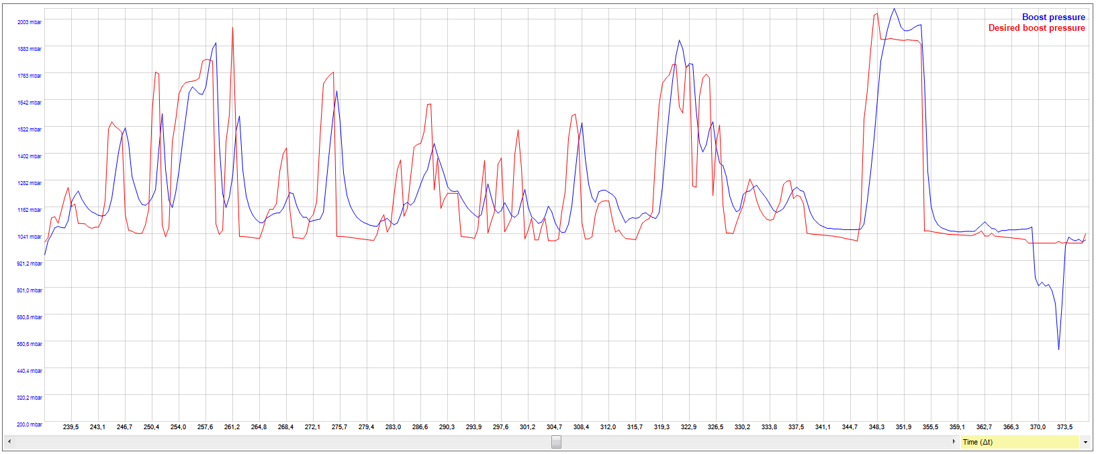
Task: Click the 239,5 time axis label
Action: 71,427
